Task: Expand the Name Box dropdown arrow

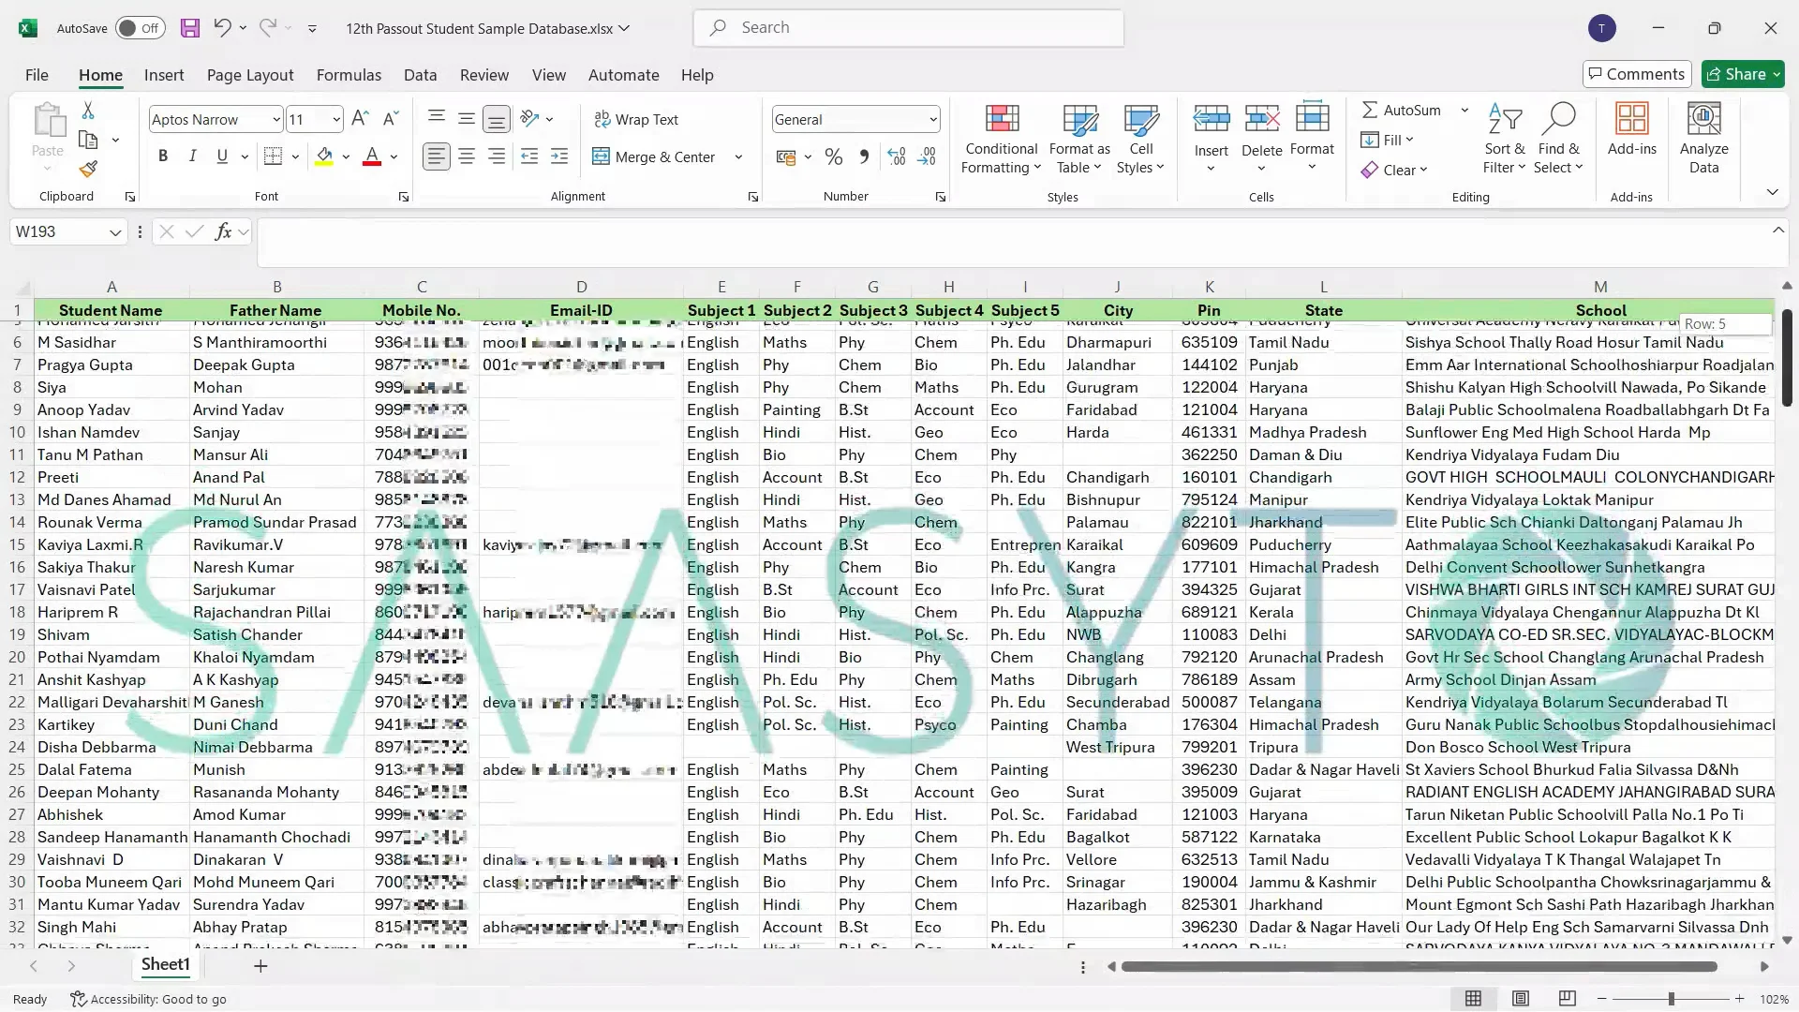Action: click(x=114, y=232)
